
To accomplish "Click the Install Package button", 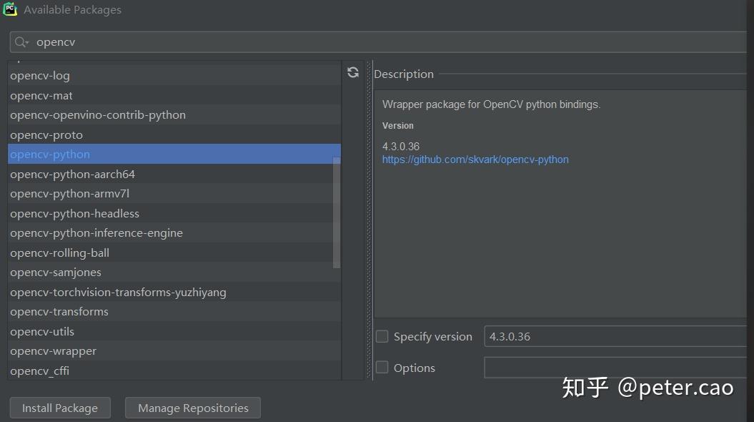I will tap(60, 408).
